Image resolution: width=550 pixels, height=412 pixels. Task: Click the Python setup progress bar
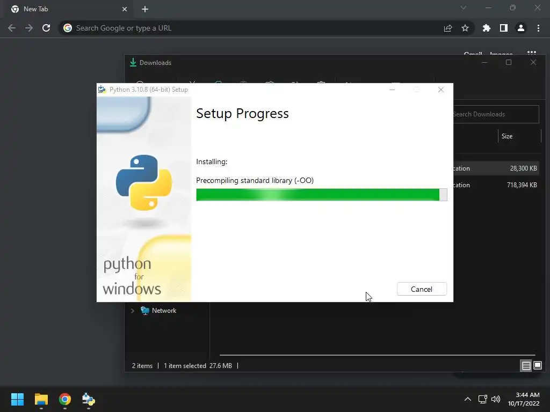coord(321,195)
